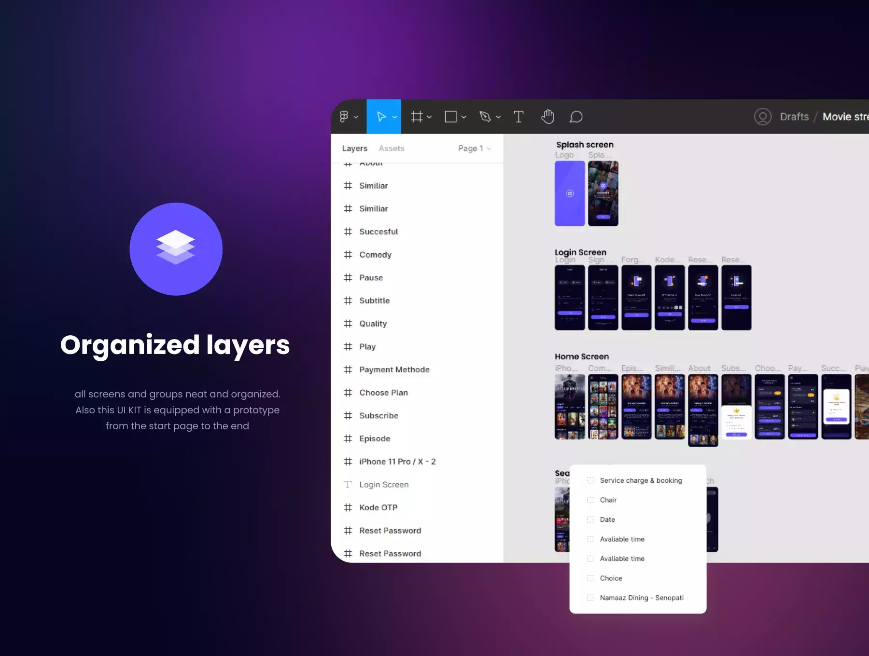
Task: Open the Subs... home screen frame
Action: [736, 407]
